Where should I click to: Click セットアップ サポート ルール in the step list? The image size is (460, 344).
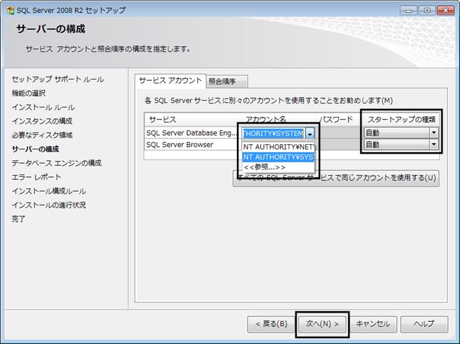tap(58, 79)
